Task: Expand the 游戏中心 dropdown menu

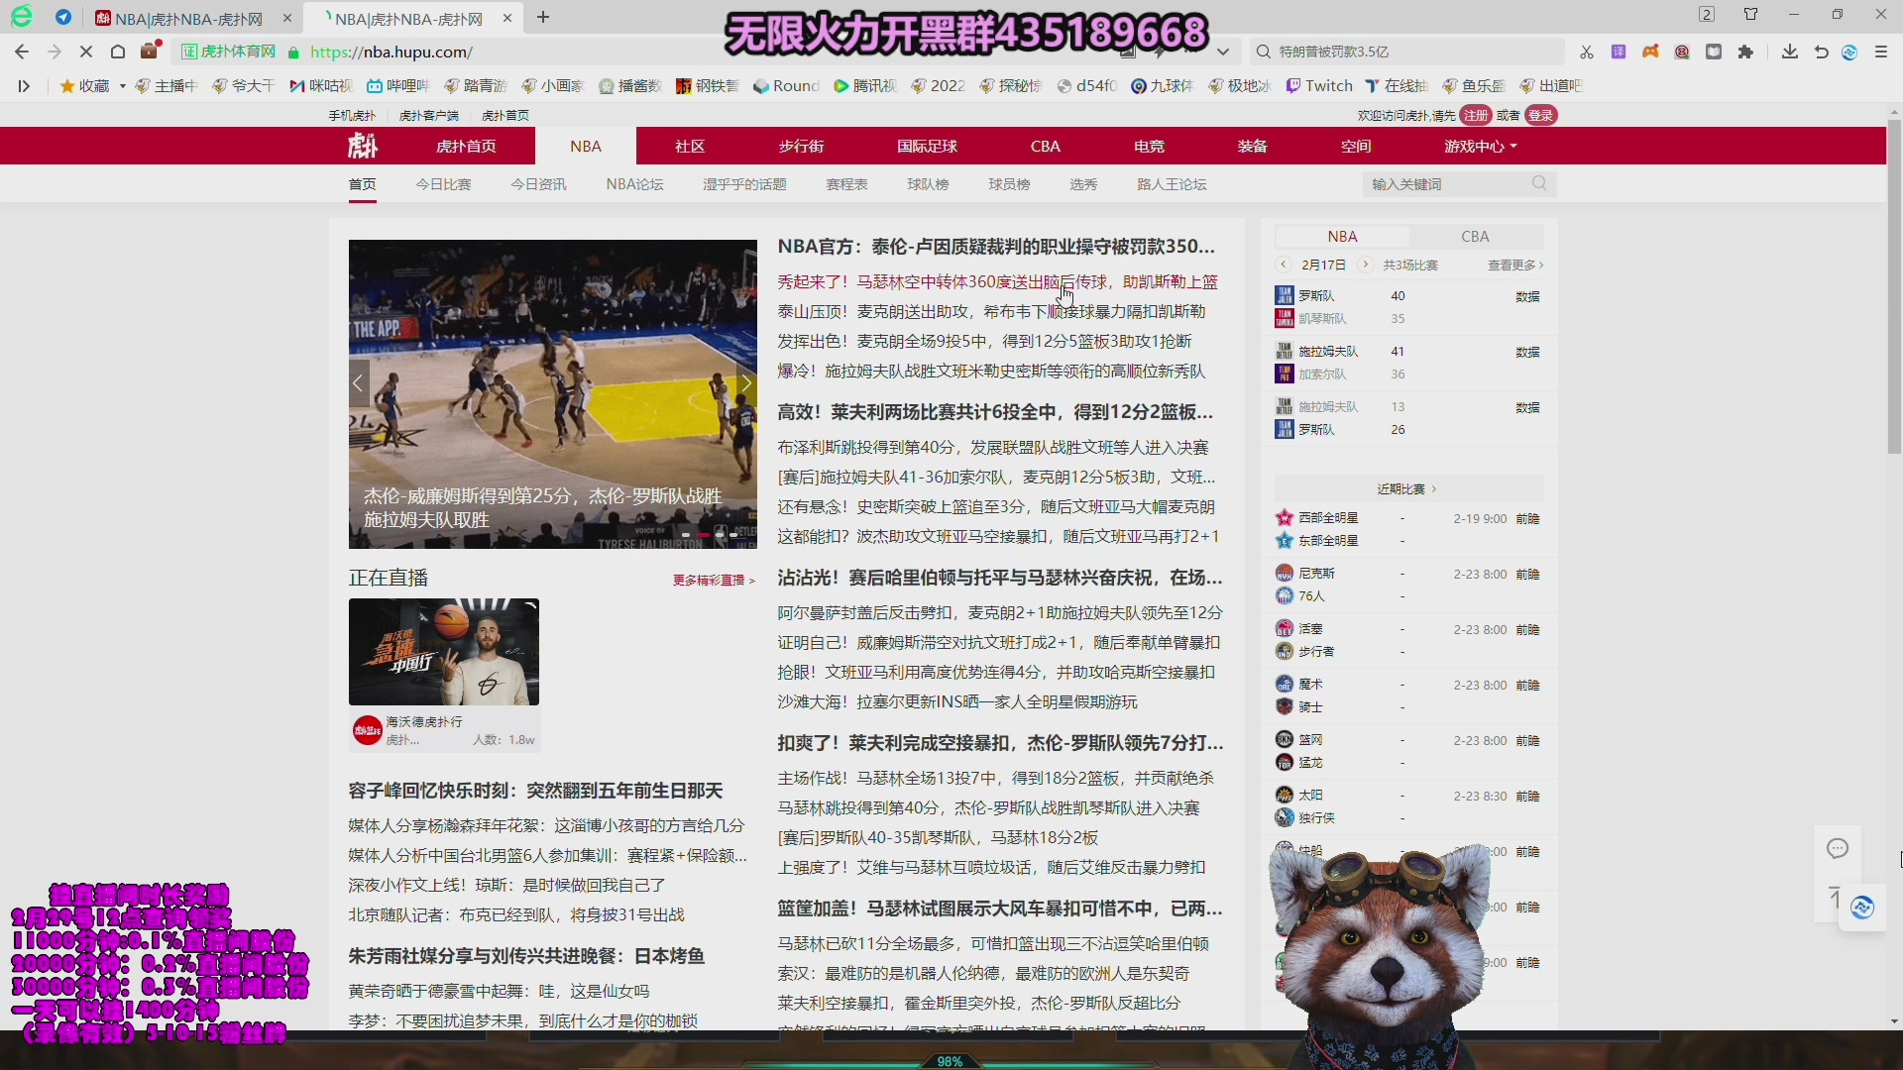Action: [1480, 146]
